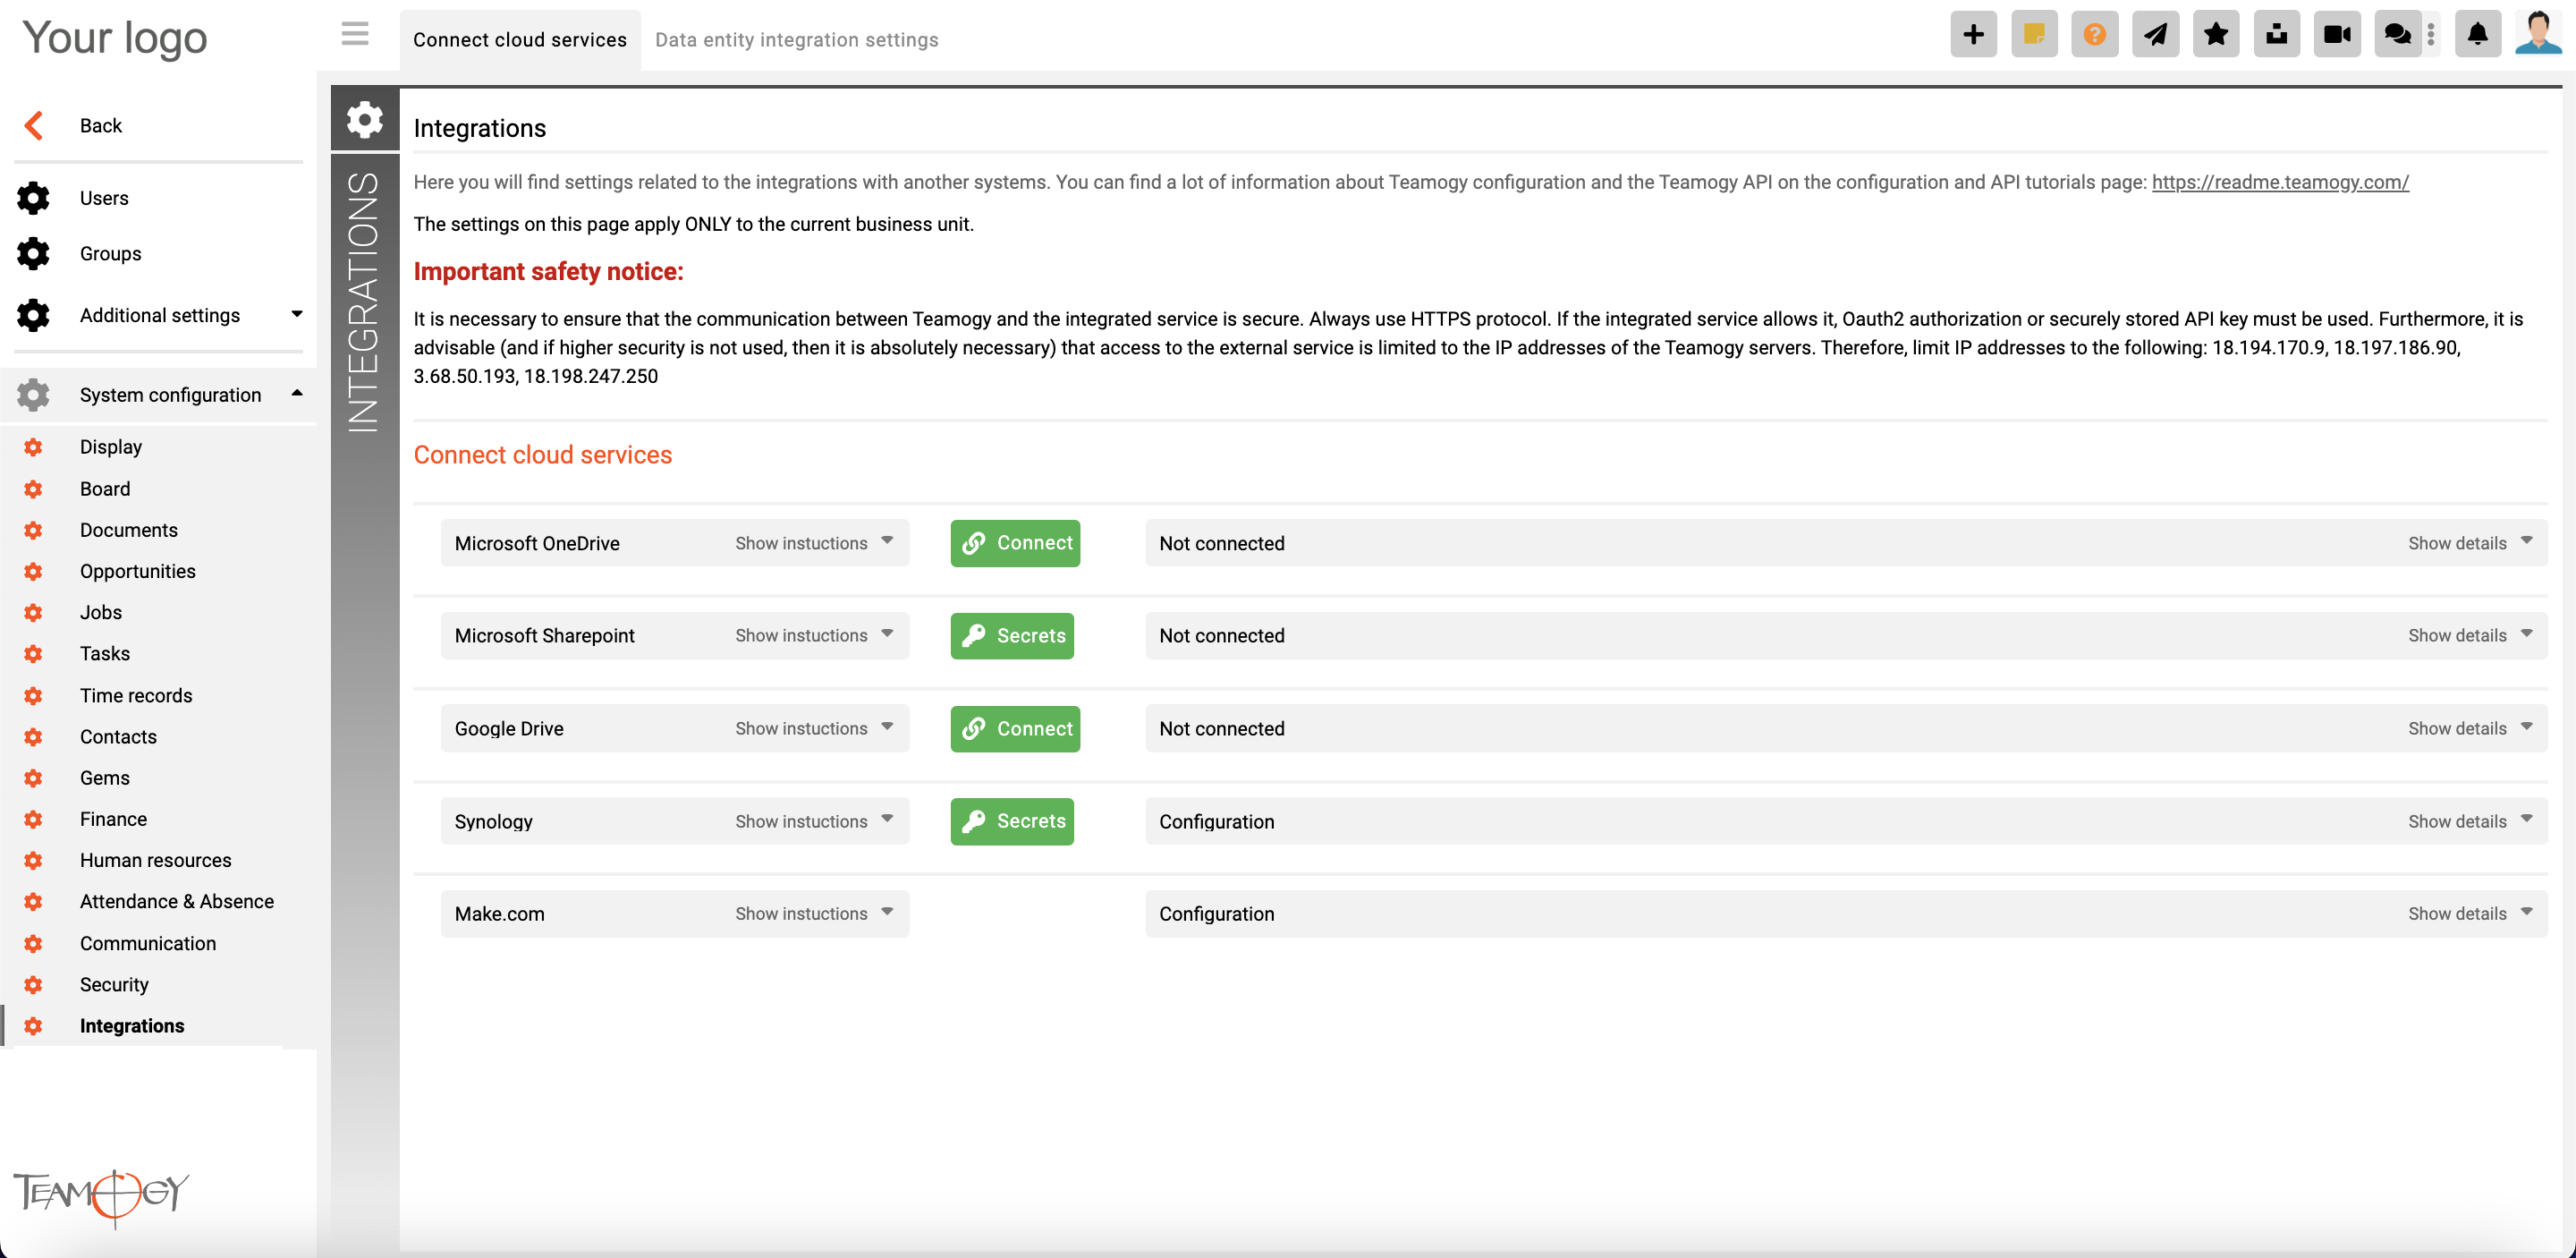Toggle the hamburger sidebar menu icon
Viewport: 2576px width, 1258px height.
point(355,34)
